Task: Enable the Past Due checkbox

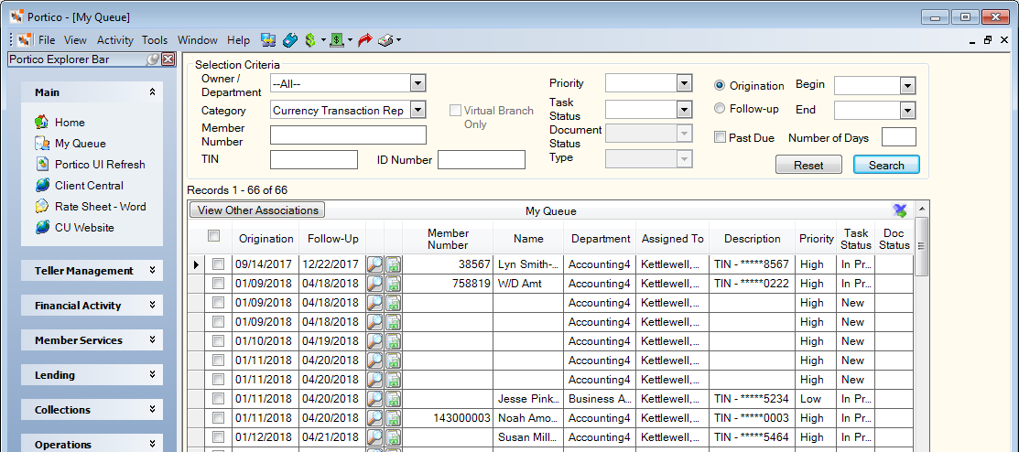Action: [x=720, y=137]
